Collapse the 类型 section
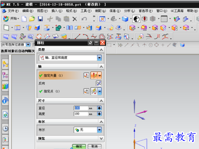Screen dimensions: 199x149 101,50
